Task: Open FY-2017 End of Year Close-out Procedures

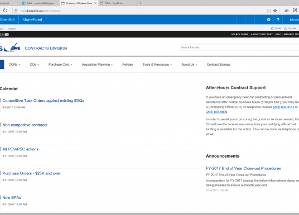Action: click(x=243, y=168)
